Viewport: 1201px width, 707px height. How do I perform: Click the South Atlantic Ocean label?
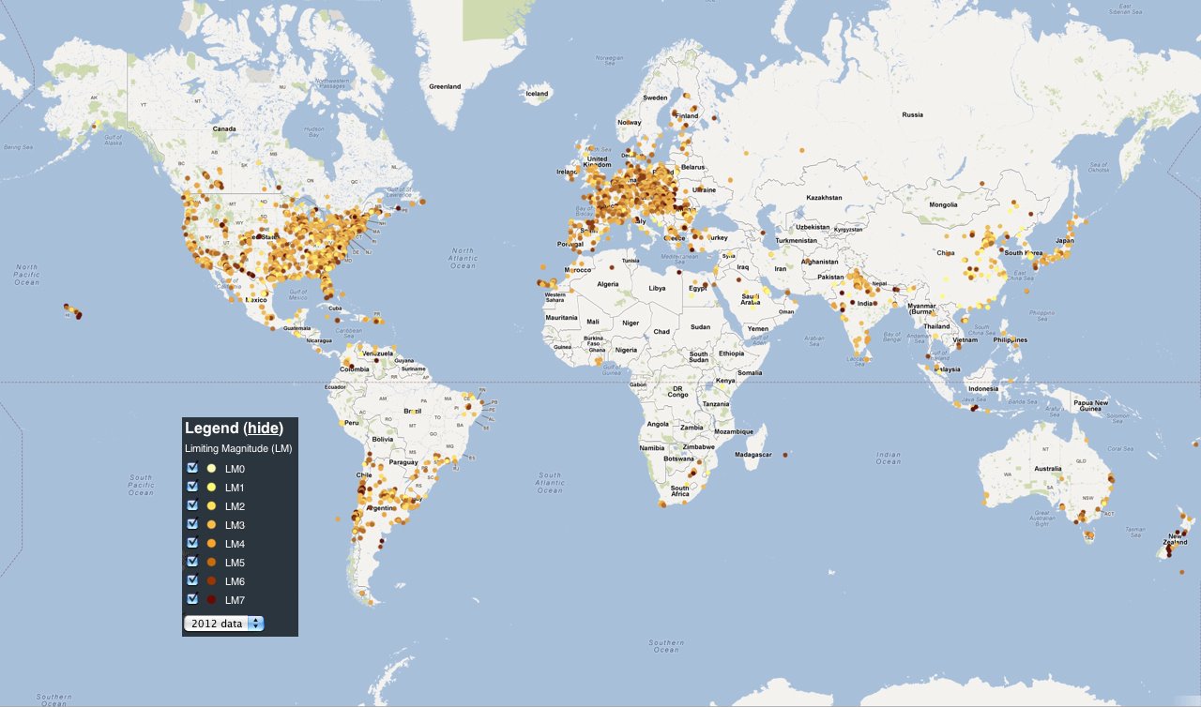point(550,484)
